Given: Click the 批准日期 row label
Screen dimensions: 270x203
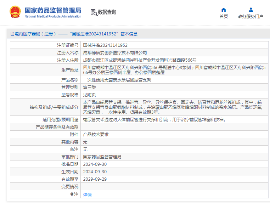Looking at the screenshot, I should [70, 164].
